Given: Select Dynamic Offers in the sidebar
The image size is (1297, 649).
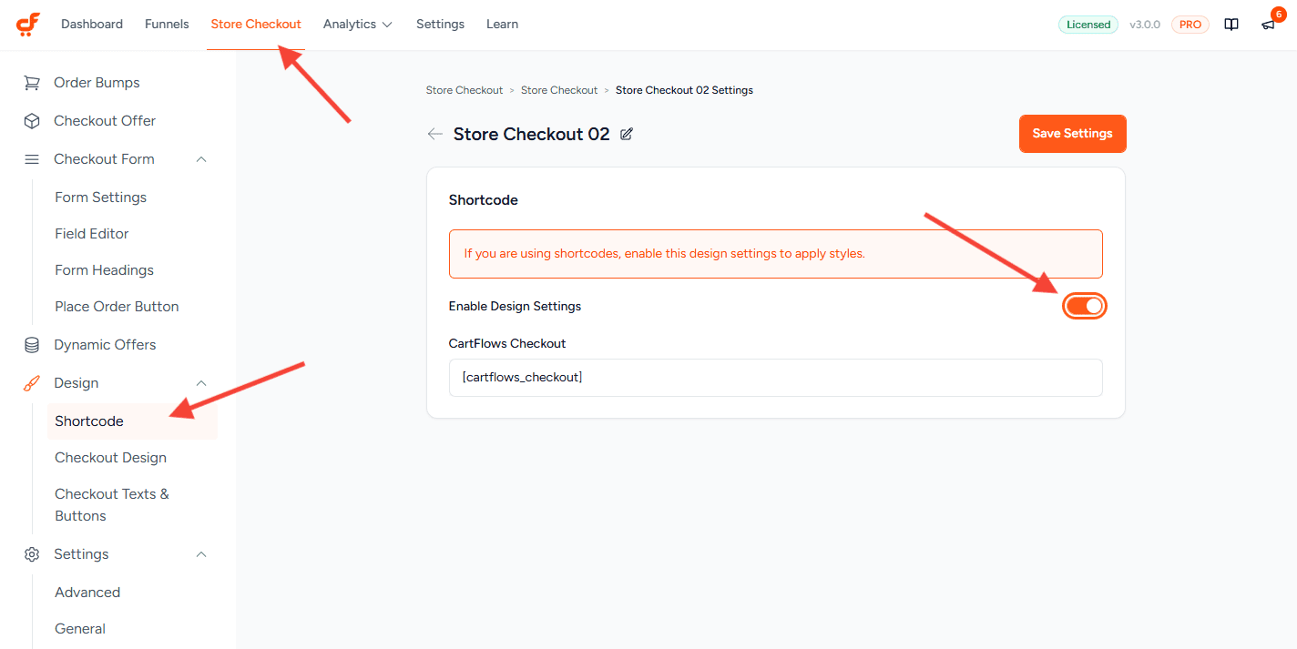Looking at the screenshot, I should pos(105,345).
